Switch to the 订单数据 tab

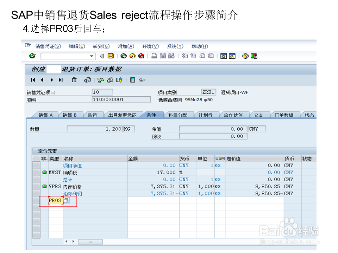coord(284,115)
